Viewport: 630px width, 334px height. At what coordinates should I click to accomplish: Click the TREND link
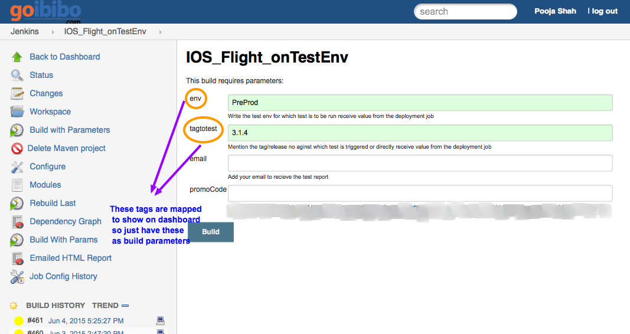point(105,306)
